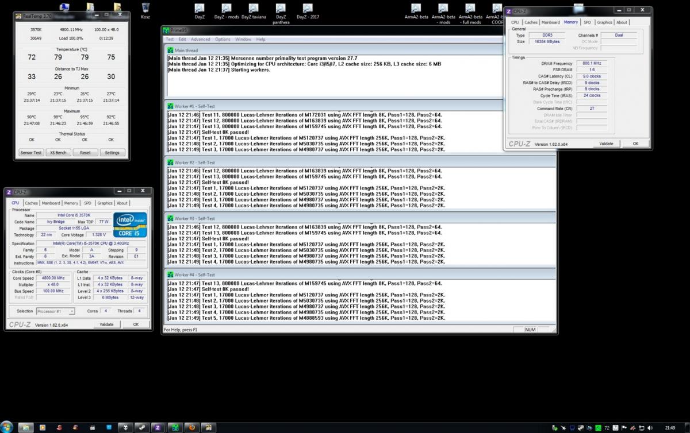
Task: Switch to CPU tab in upper CPU-Z window
Action: (515, 22)
